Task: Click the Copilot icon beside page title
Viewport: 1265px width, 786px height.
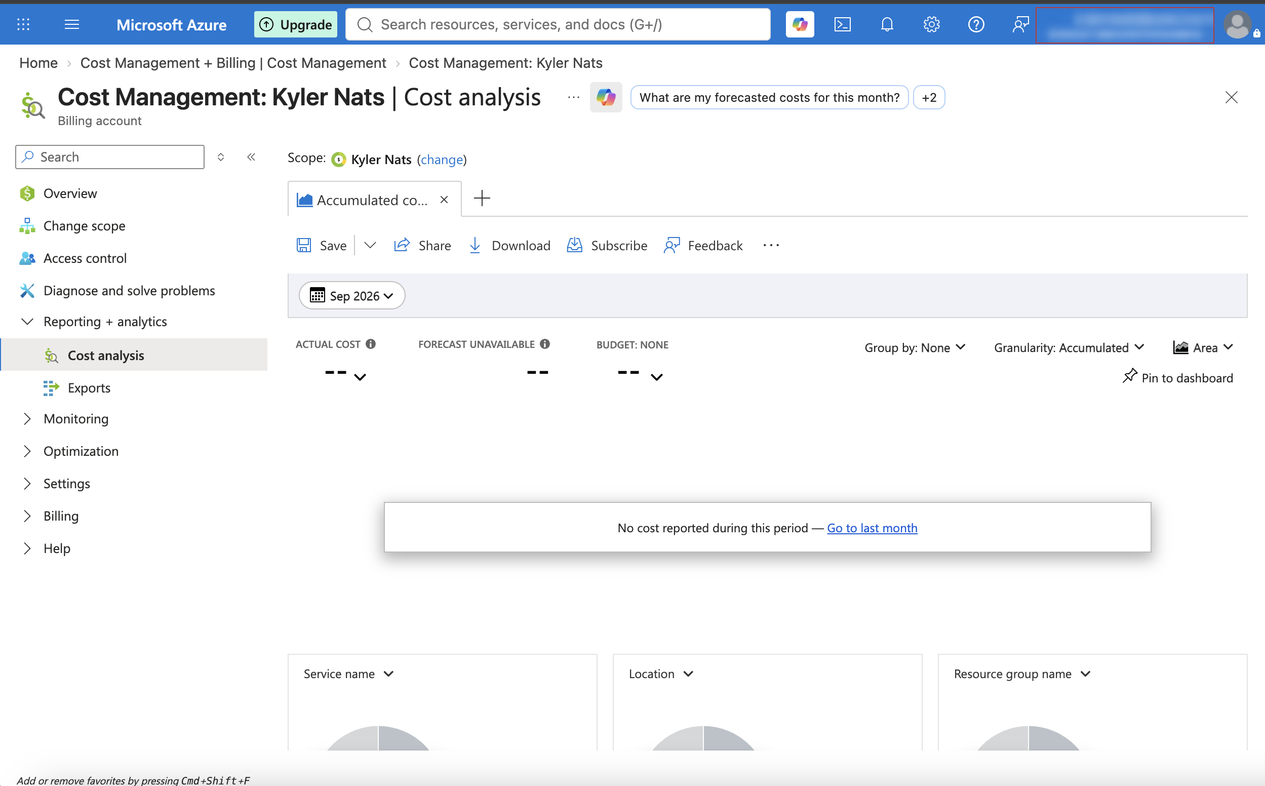Action: (x=606, y=97)
